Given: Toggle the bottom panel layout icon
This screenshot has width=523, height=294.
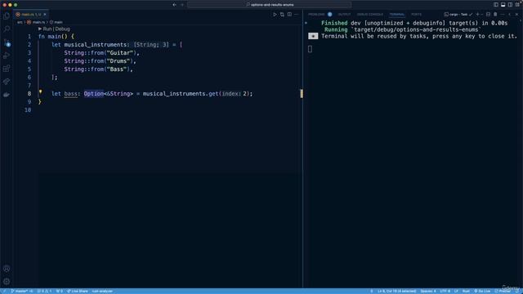Looking at the screenshot, I should pos(503,5).
